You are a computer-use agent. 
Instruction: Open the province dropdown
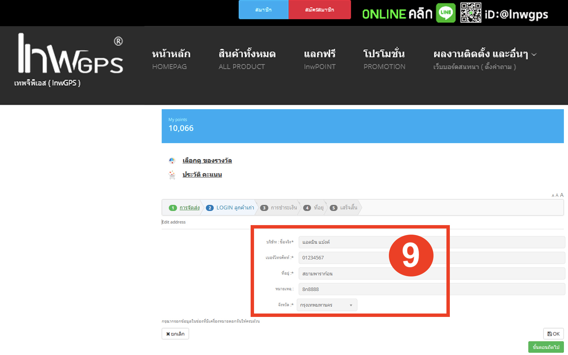tap(327, 305)
